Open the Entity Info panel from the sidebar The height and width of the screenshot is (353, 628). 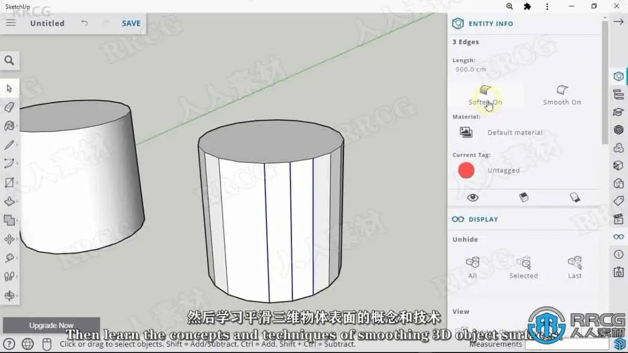coord(619,76)
